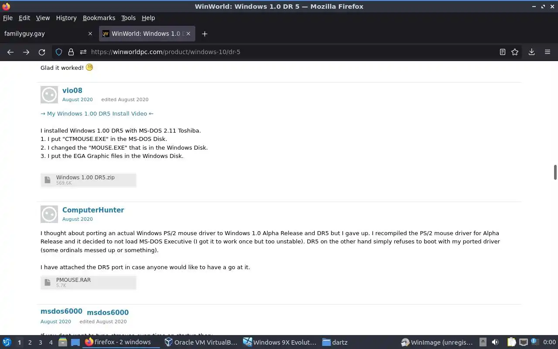Open the Edit menu

point(24,18)
